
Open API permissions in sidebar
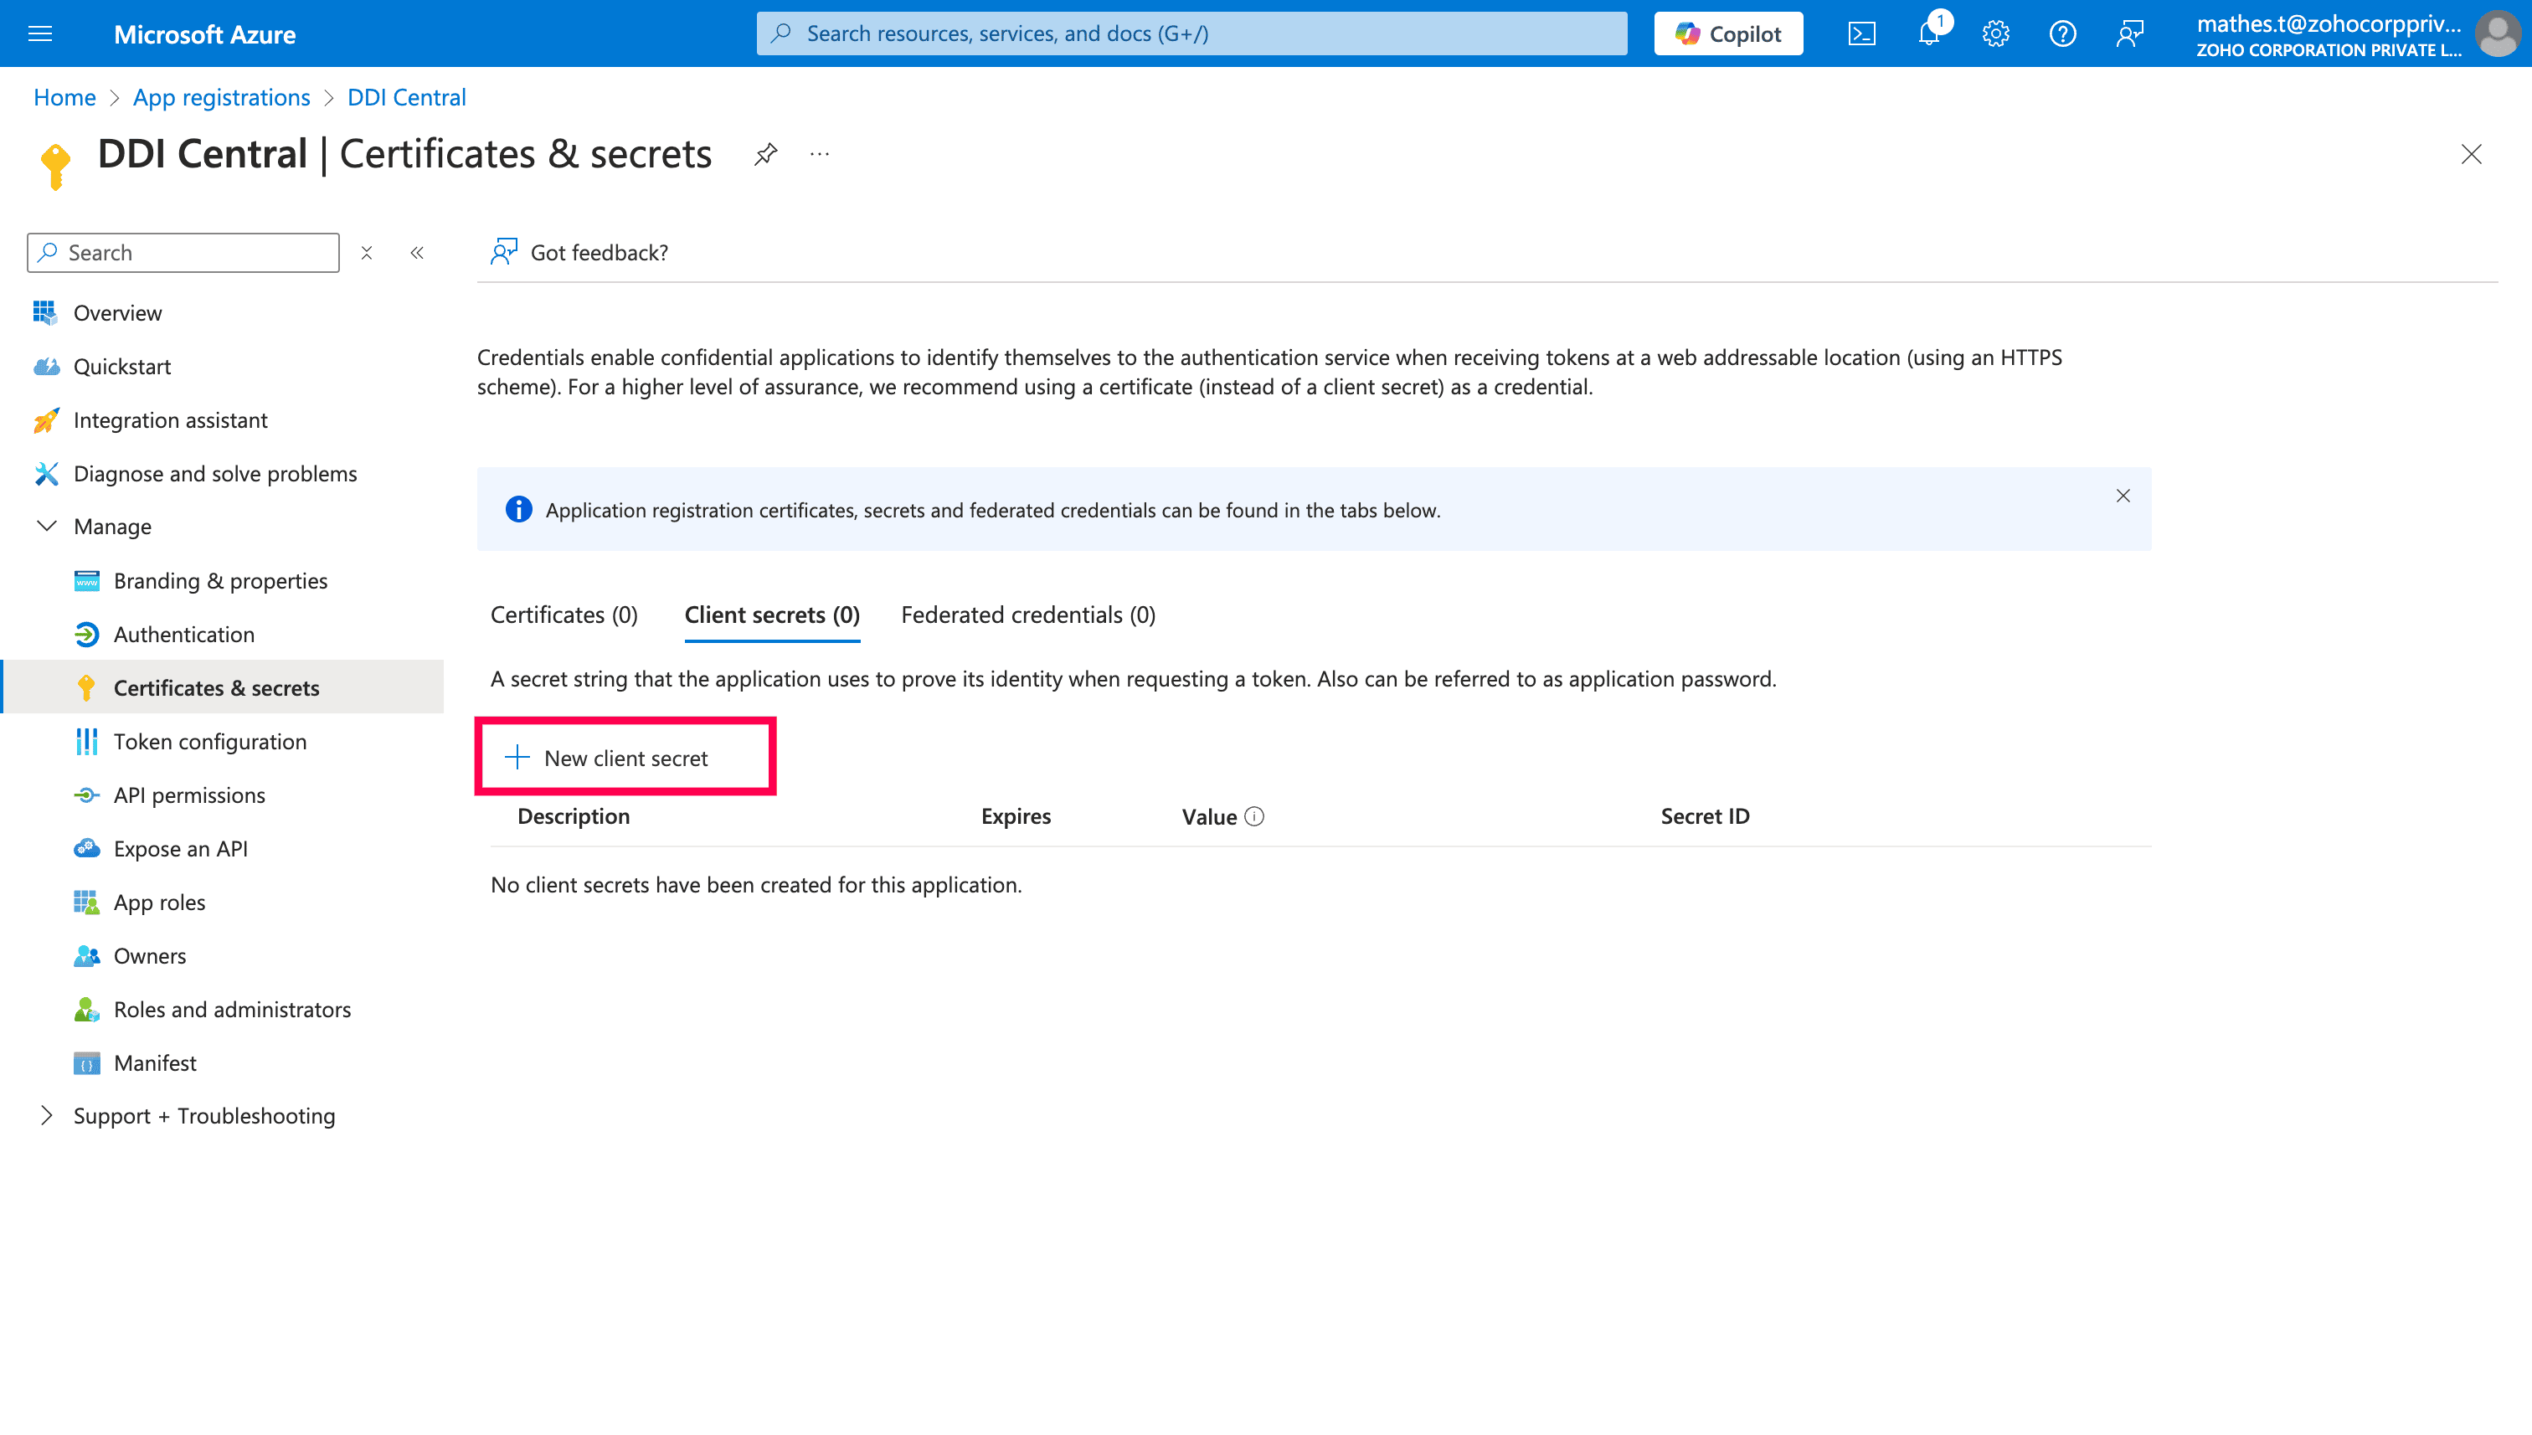189,795
